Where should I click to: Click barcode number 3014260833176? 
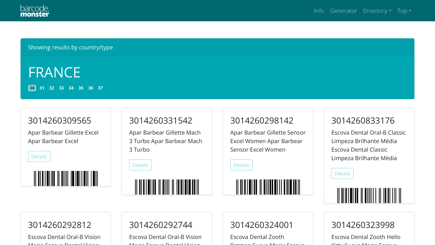tap(363, 121)
